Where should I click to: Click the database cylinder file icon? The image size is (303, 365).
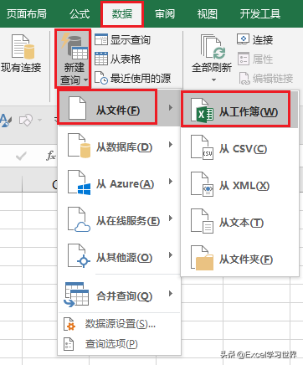(80, 146)
